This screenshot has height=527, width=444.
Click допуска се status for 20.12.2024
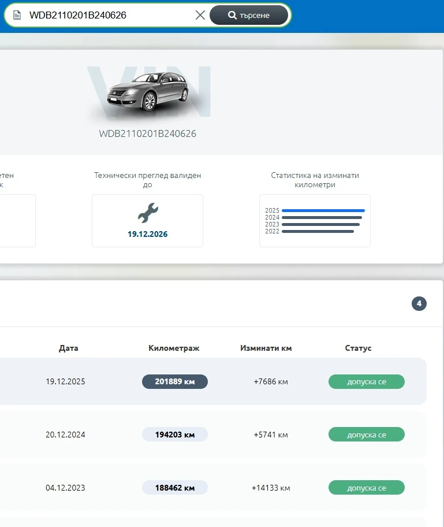point(367,435)
